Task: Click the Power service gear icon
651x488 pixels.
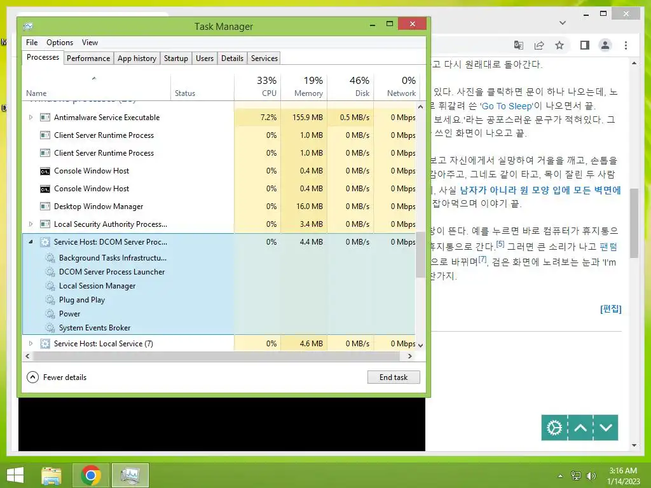Action: tap(50, 314)
